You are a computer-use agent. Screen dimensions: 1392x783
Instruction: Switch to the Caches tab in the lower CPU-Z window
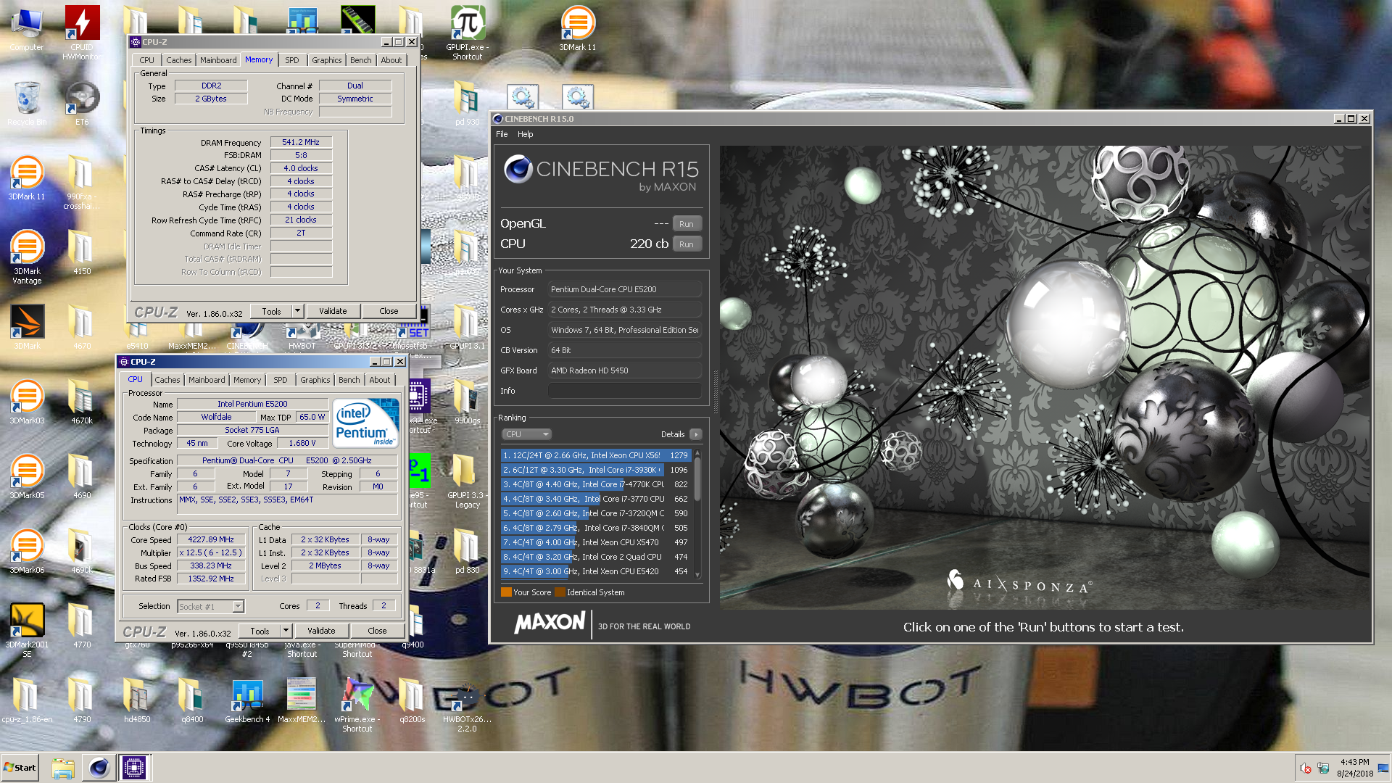point(167,380)
